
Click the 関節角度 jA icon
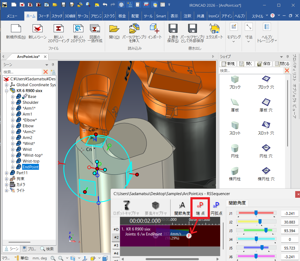point(182,205)
